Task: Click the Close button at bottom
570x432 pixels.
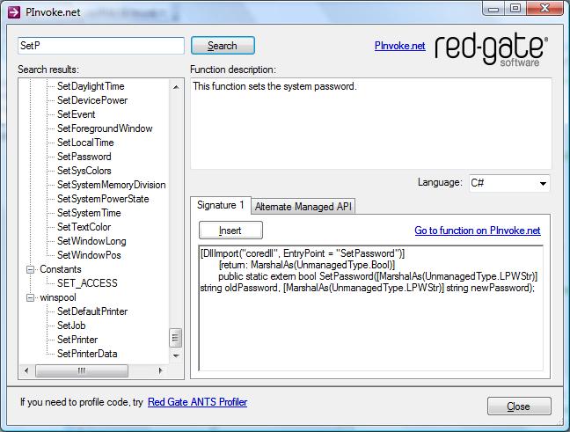Action: tap(519, 406)
